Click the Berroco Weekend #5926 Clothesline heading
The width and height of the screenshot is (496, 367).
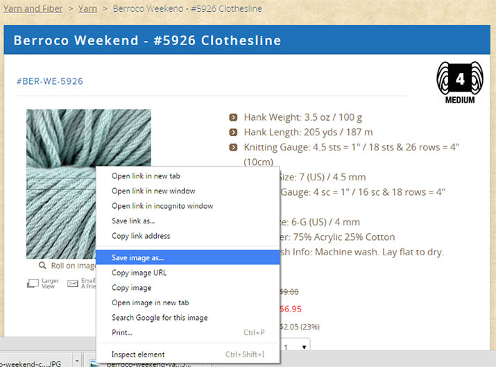coord(147,40)
